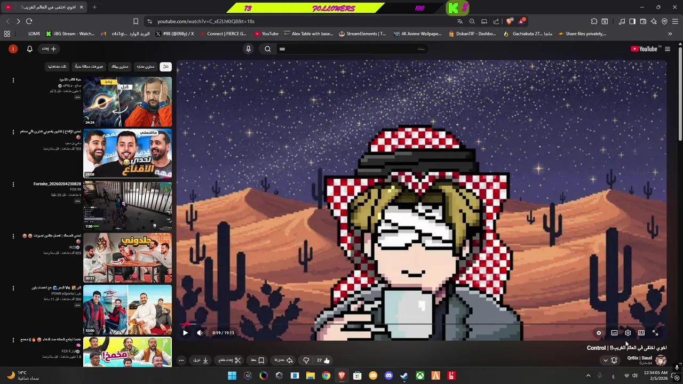Viewport: 683px width, 384px height.
Task: Open the Leo AI sparkle icon
Action: (x=654, y=21)
